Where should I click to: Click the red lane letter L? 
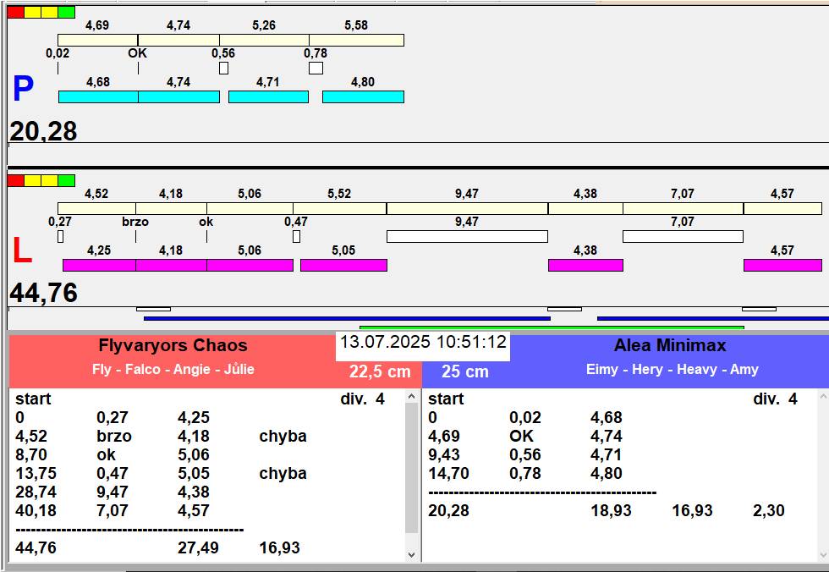pyautogui.click(x=22, y=250)
